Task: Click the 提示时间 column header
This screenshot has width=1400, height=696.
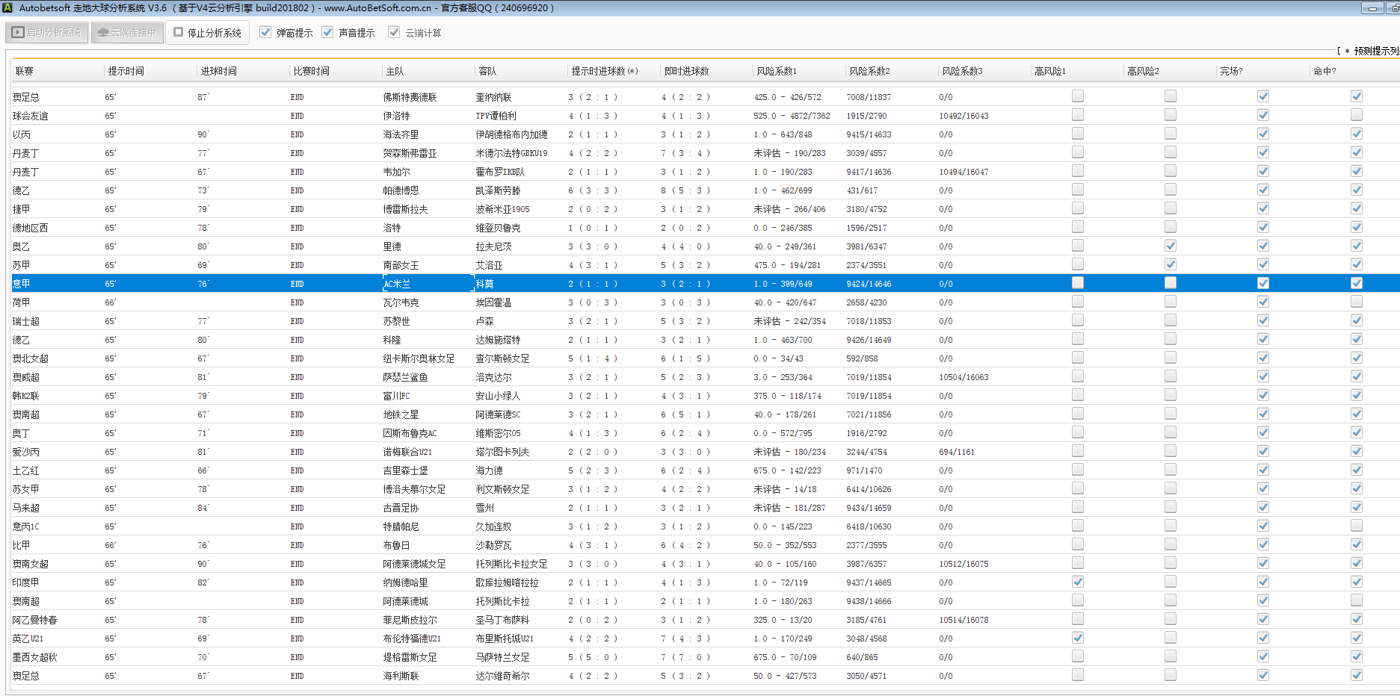Action: pyautogui.click(x=126, y=71)
